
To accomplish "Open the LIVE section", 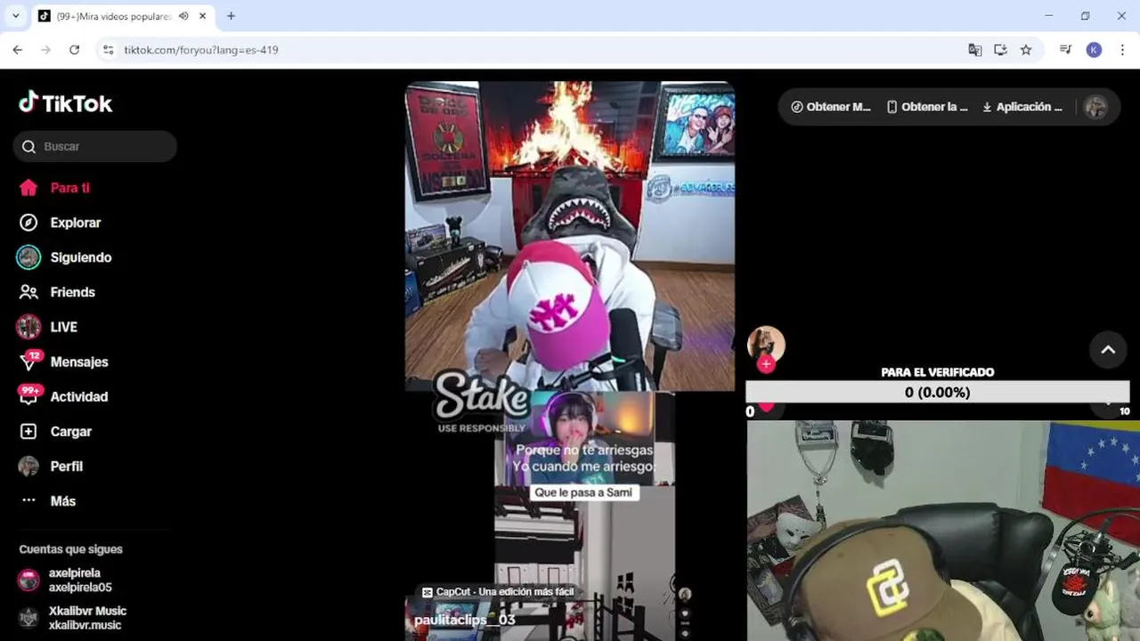I will (x=63, y=327).
